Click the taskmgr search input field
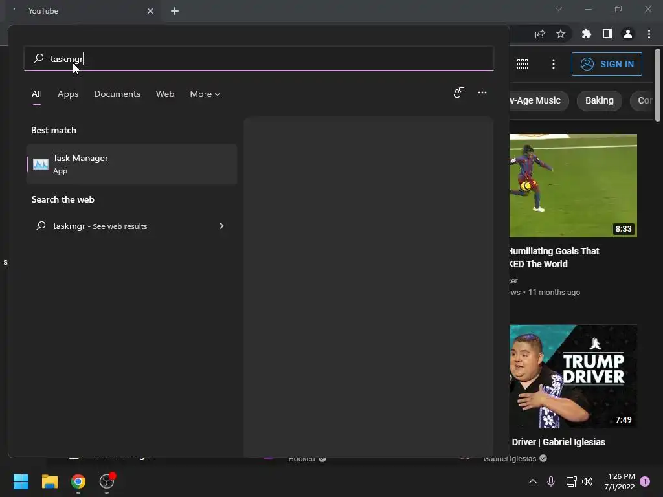The height and width of the screenshot is (497, 663). [259, 59]
